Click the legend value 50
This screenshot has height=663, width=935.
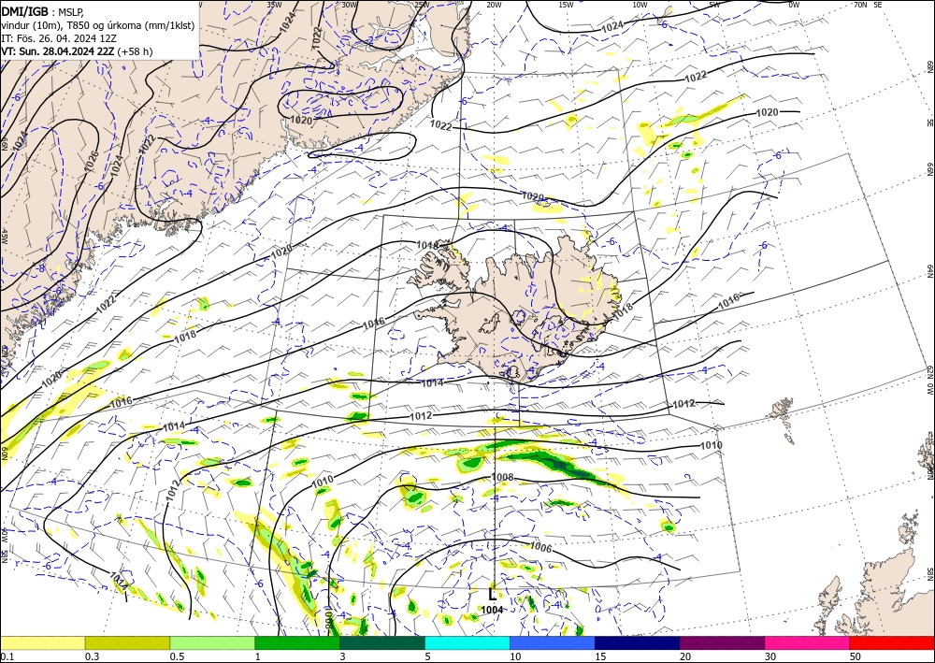point(856,656)
